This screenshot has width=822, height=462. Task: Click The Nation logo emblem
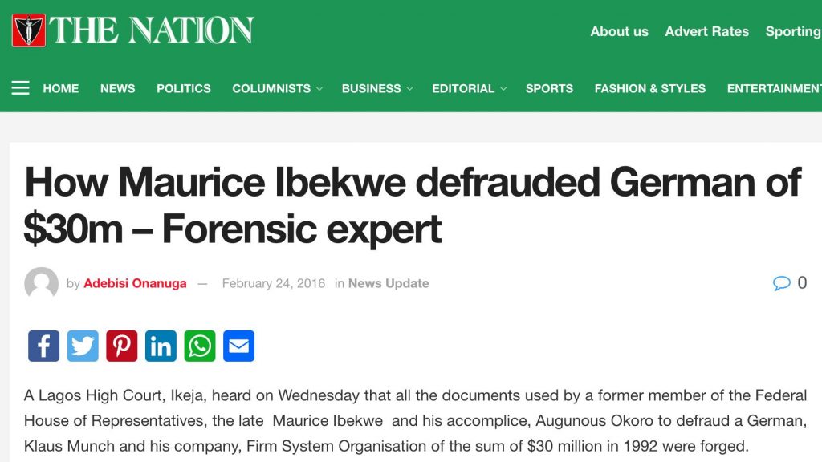pyautogui.click(x=29, y=30)
